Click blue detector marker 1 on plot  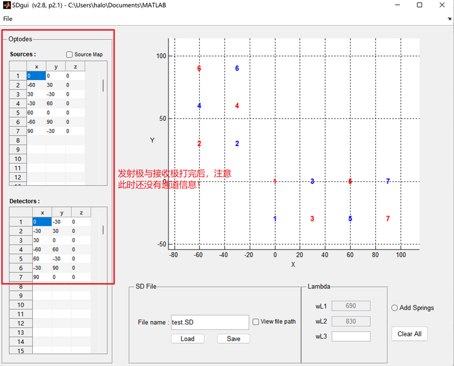click(275, 219)
